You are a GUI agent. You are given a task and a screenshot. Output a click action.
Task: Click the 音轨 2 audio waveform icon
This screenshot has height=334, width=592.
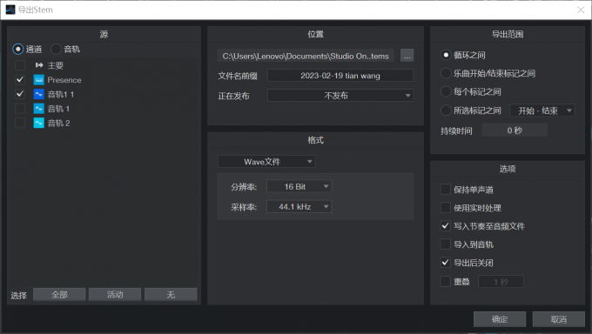pyautogui.click(x=39, y=123)
